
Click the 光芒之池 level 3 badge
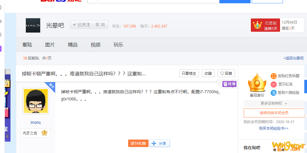coord(36,133)
